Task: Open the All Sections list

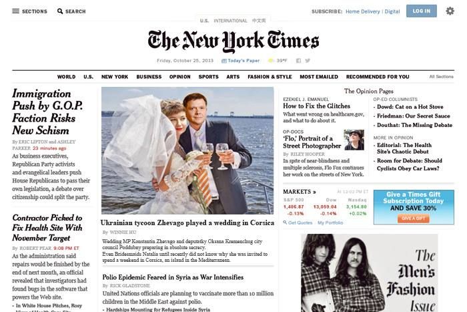Action: tap(442, 77)
